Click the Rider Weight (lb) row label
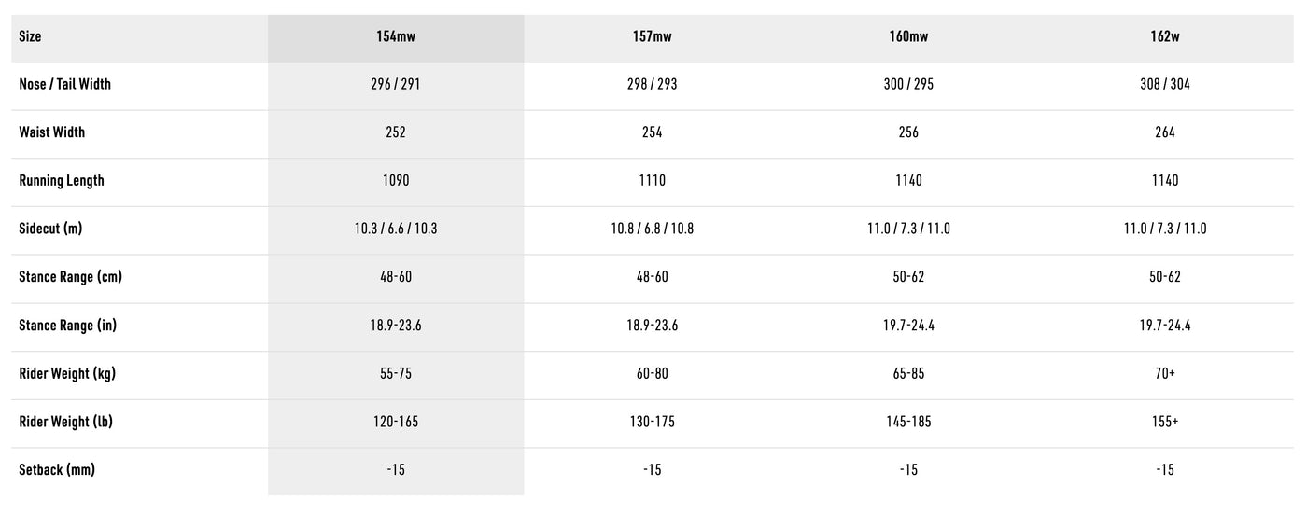This screenshot has width=1307, height=514. (x=66, y=422)
